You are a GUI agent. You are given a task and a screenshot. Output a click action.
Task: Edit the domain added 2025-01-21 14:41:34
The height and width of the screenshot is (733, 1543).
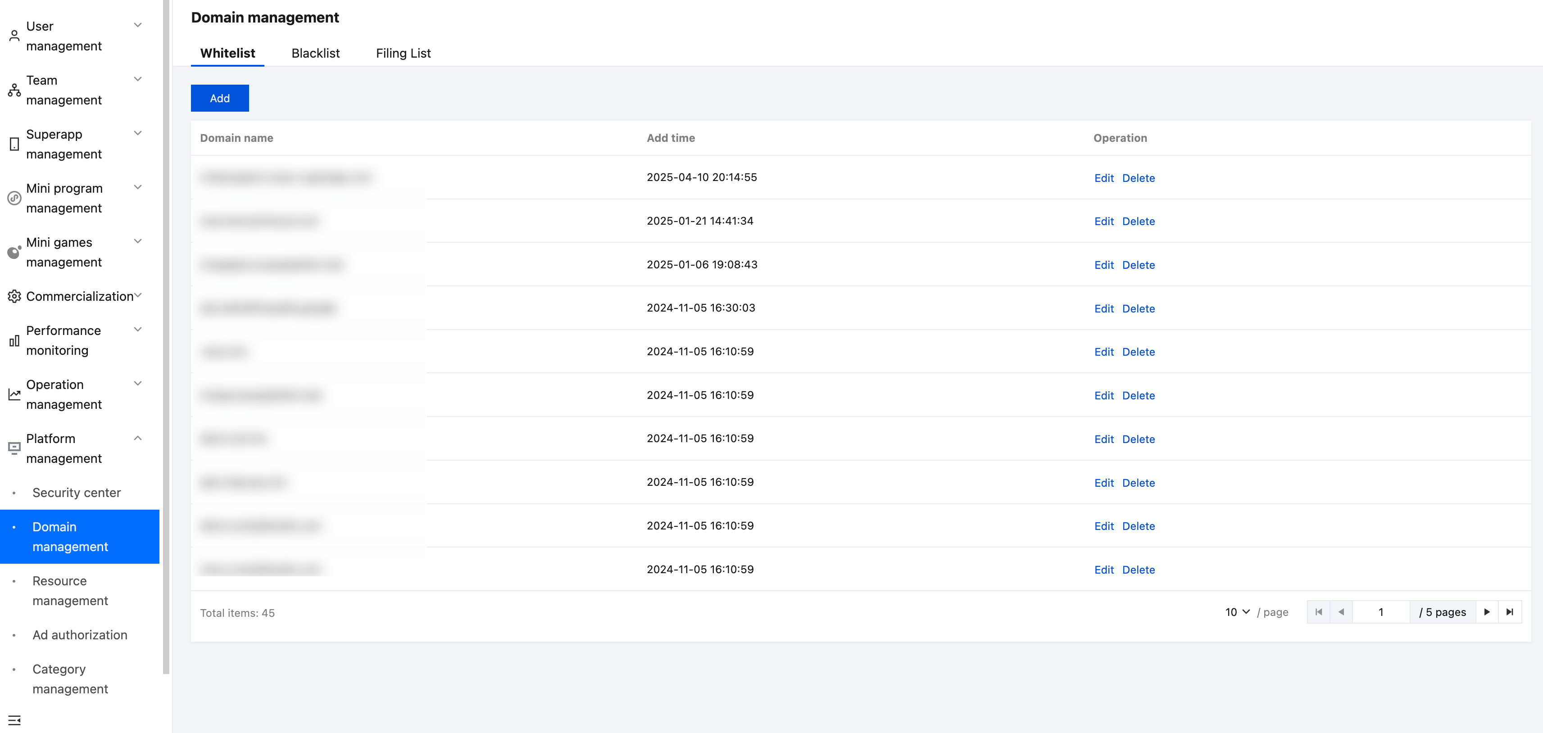[1103, 222]
